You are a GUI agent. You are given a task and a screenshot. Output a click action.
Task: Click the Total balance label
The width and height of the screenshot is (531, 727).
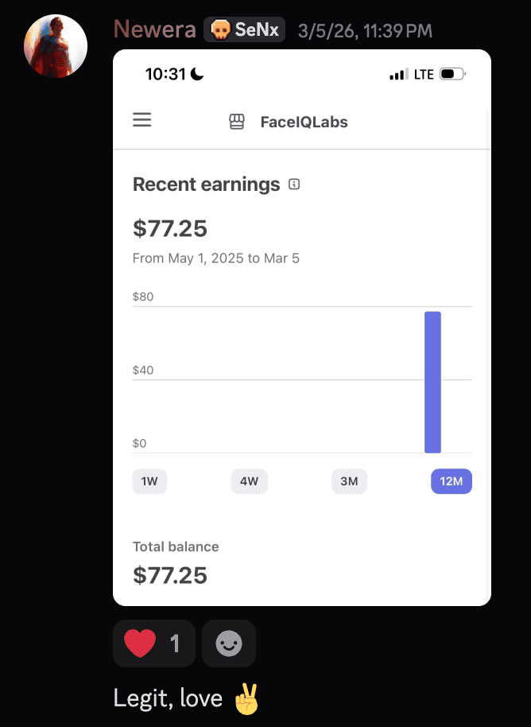coord(175,546)
